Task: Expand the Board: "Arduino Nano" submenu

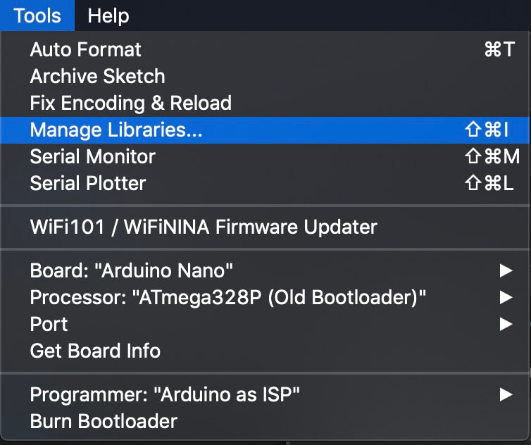Action: 265,270
